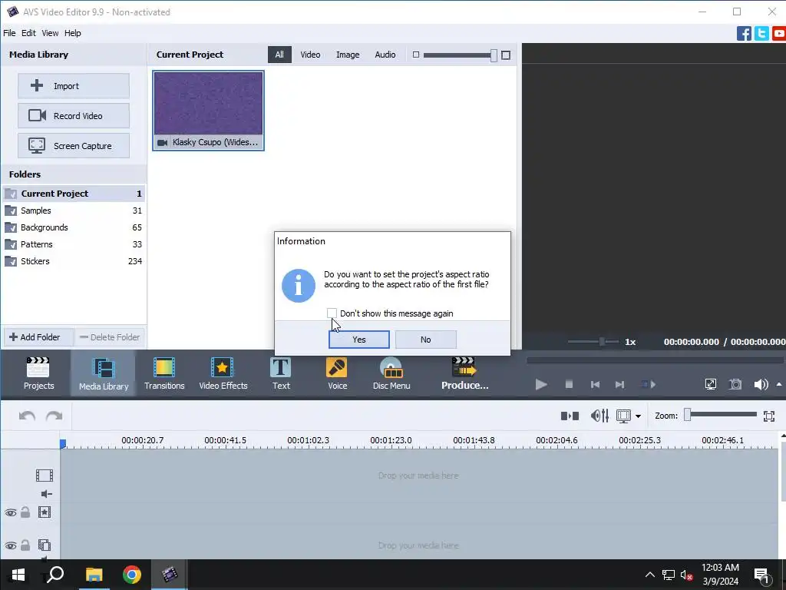Open the Edit menu
Image resolution: width=786 pixels, height=590 pixels.
pos(28,33)
